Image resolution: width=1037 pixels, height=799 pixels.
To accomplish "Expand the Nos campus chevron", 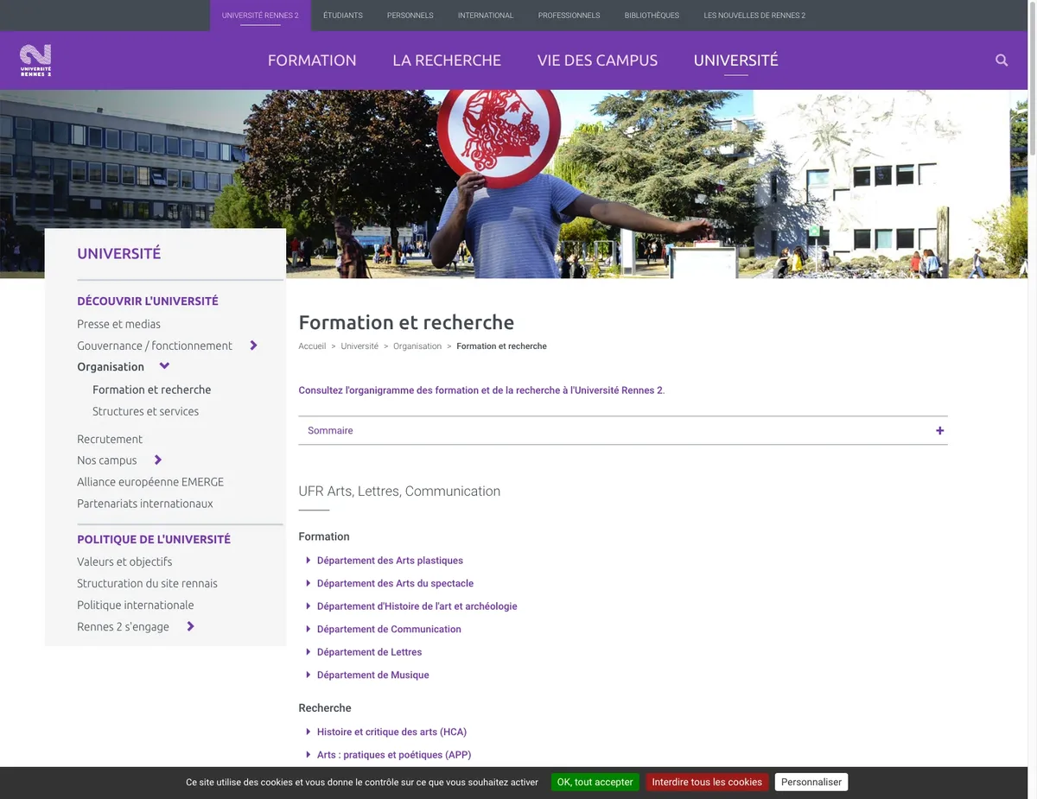I will click(158, 460).
